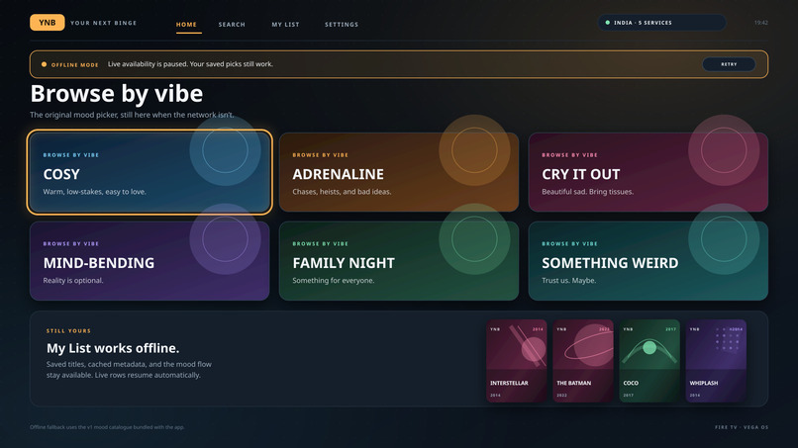Click 'Chases, heists, and bad ideas.' subtitle
Image resolution: width=798 pixels, height=448 pixels.
tap(342, 192)
